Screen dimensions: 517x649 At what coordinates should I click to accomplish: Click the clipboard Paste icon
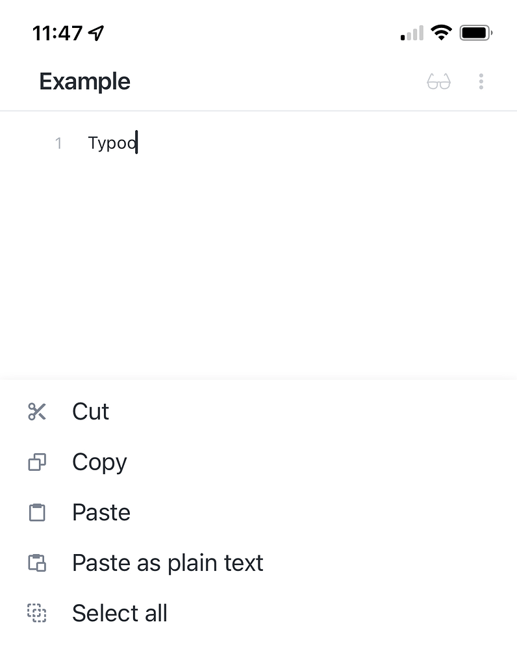coord(37,512)
